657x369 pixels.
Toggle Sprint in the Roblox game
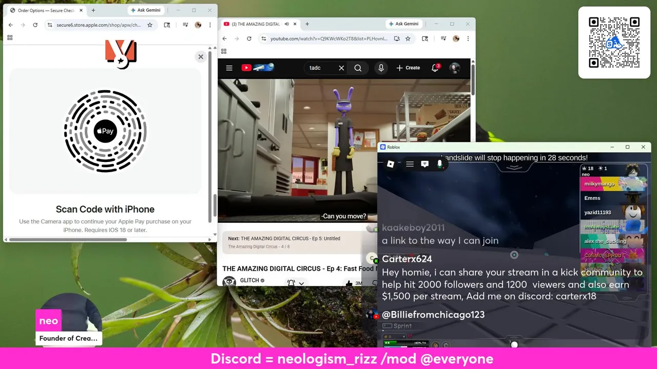(x=397, y=326)
